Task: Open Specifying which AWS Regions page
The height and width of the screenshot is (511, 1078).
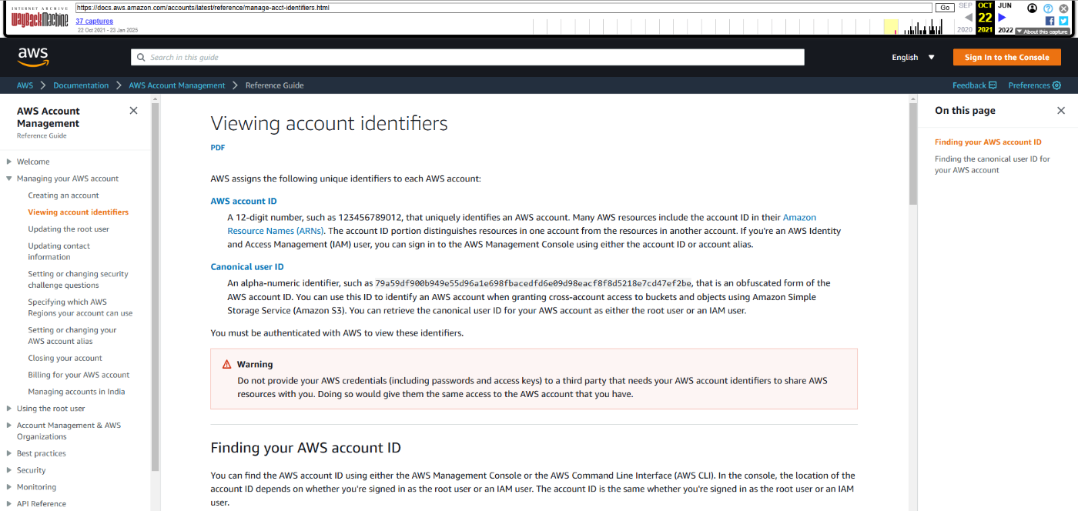Action: click(x=80, y=308)
